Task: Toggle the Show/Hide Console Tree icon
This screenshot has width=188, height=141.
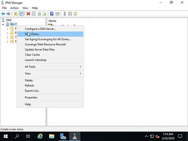Action: tap(21, 14)
